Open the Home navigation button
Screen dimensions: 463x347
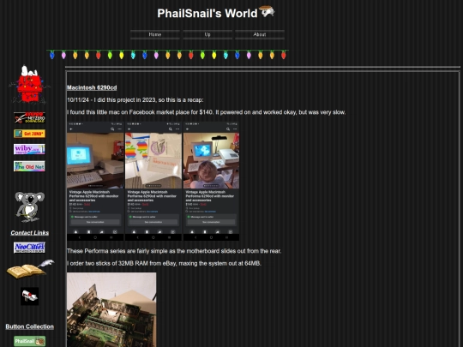tap(155, 34)
